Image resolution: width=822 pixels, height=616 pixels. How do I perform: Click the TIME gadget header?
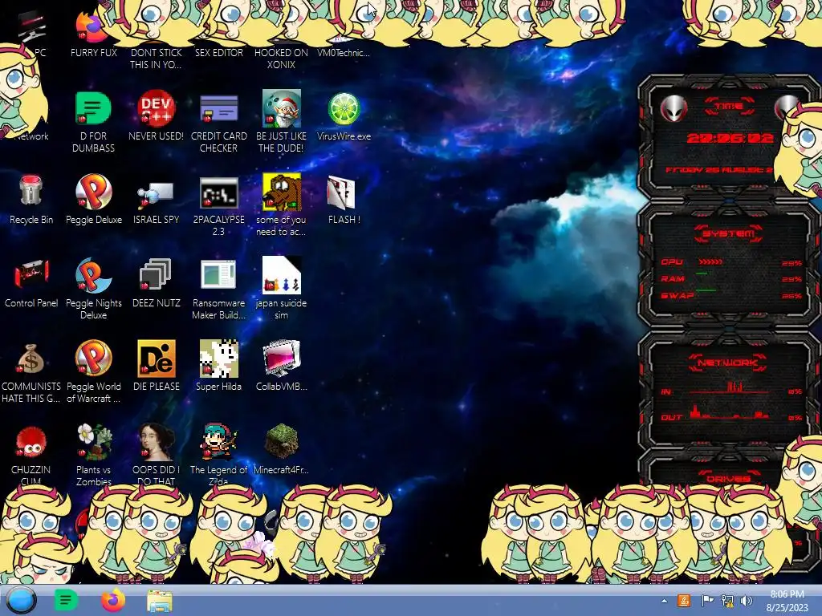pos(729,107)
